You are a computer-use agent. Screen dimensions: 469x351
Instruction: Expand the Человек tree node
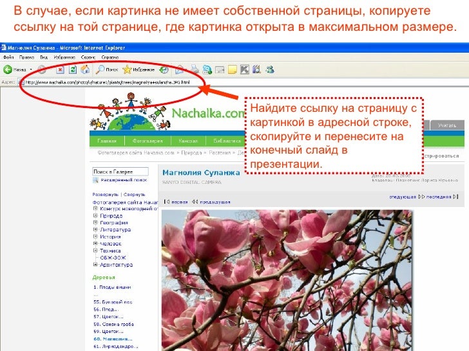click(95, 244)
